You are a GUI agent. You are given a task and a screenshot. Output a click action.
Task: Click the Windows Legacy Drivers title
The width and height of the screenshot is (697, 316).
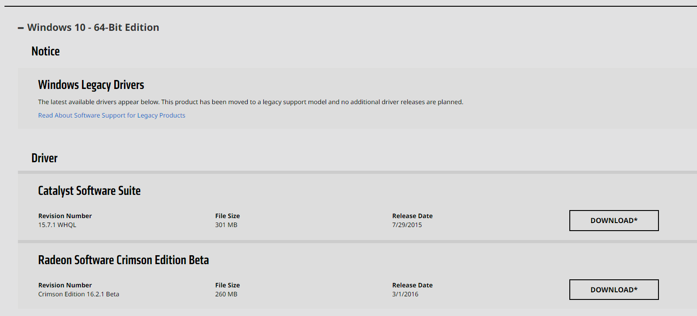[91, 85]
